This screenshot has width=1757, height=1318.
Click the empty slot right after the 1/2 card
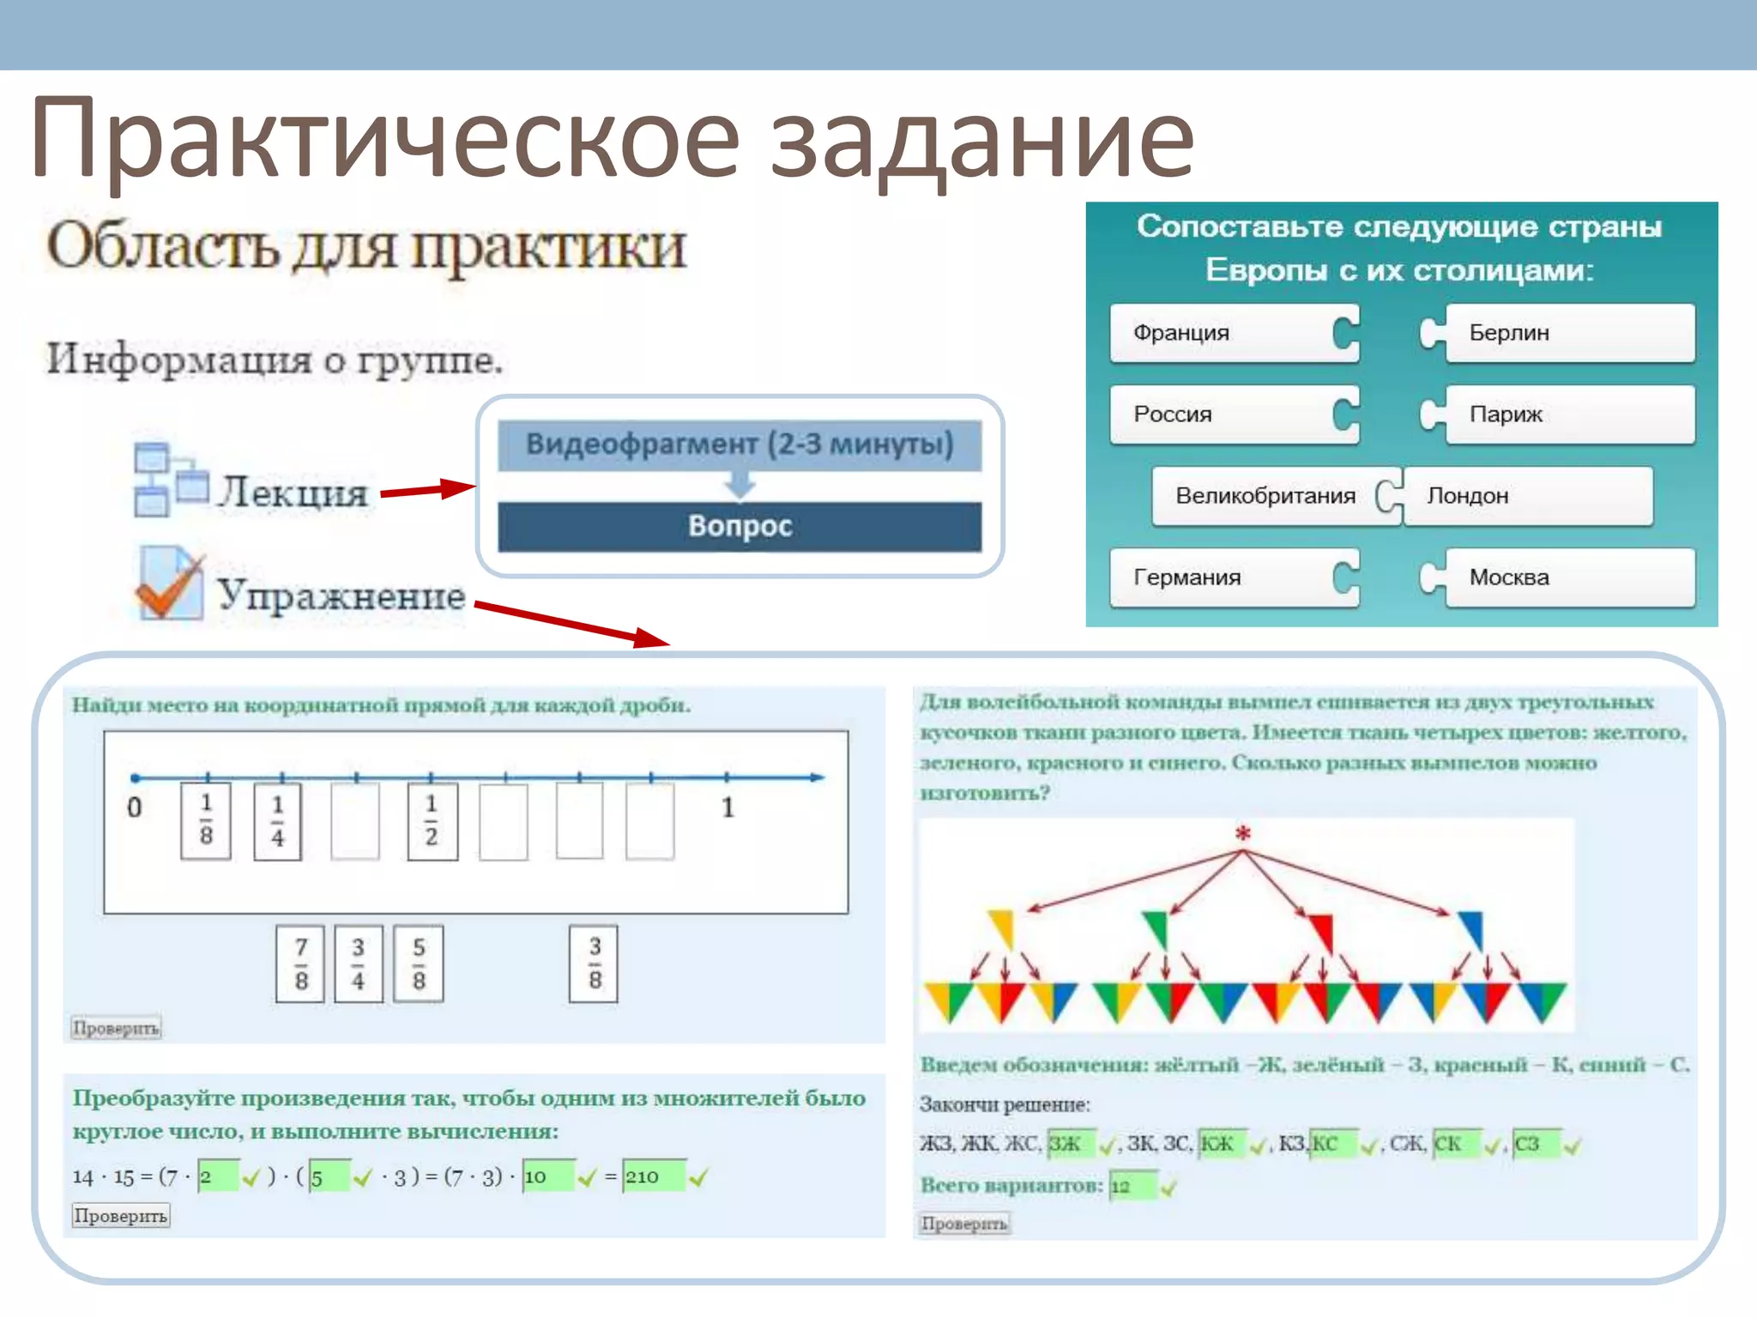[x=504, y=820]
